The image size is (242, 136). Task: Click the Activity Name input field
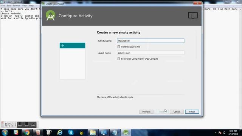pyautogui.click(x=150, y=41)
